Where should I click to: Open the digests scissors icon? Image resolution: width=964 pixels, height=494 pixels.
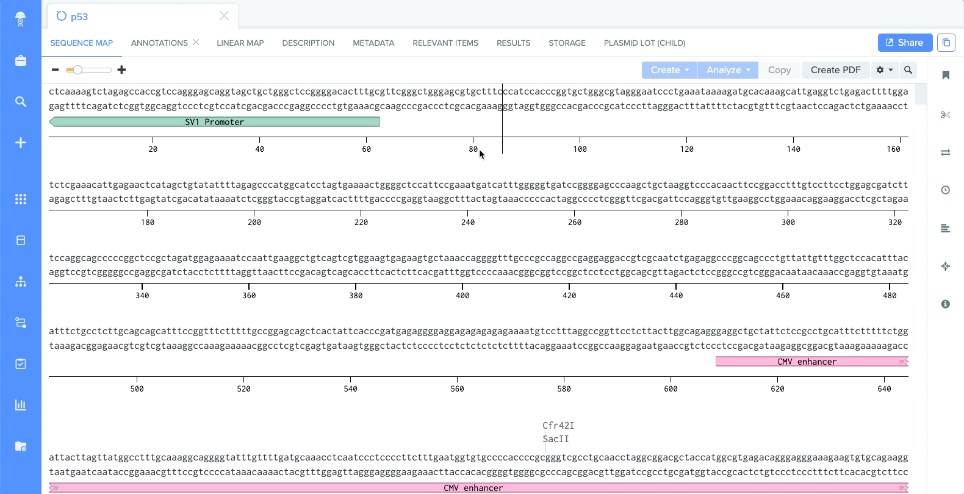point(946,115)
